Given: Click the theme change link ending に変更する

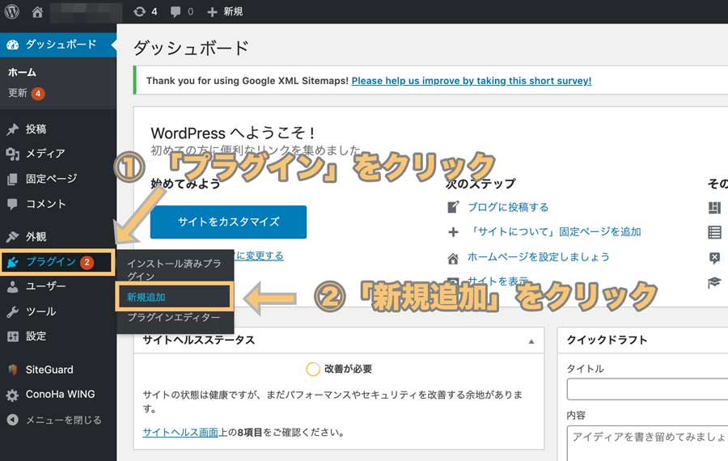Looking at the screenshot, I should [259, 256].
